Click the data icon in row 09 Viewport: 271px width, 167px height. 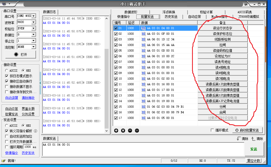point(143,73)
